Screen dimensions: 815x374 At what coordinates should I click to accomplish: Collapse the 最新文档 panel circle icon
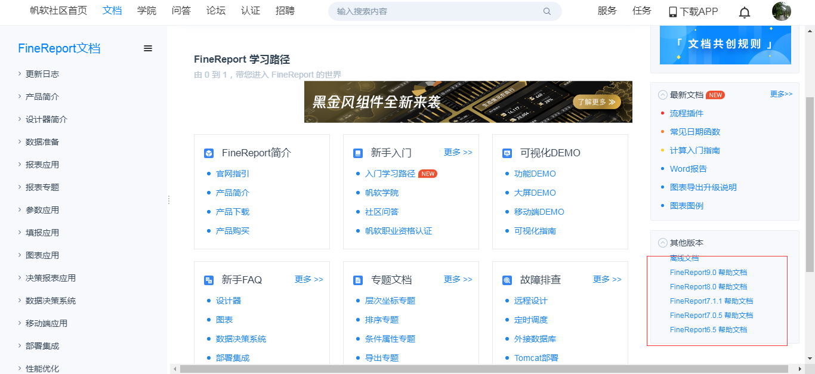[662, 95]
